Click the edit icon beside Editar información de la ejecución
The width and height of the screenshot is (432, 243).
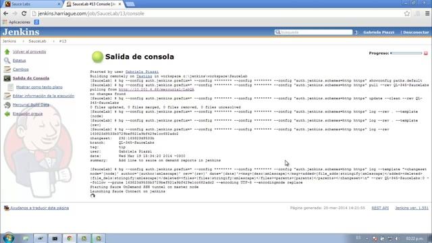point(7,96)
